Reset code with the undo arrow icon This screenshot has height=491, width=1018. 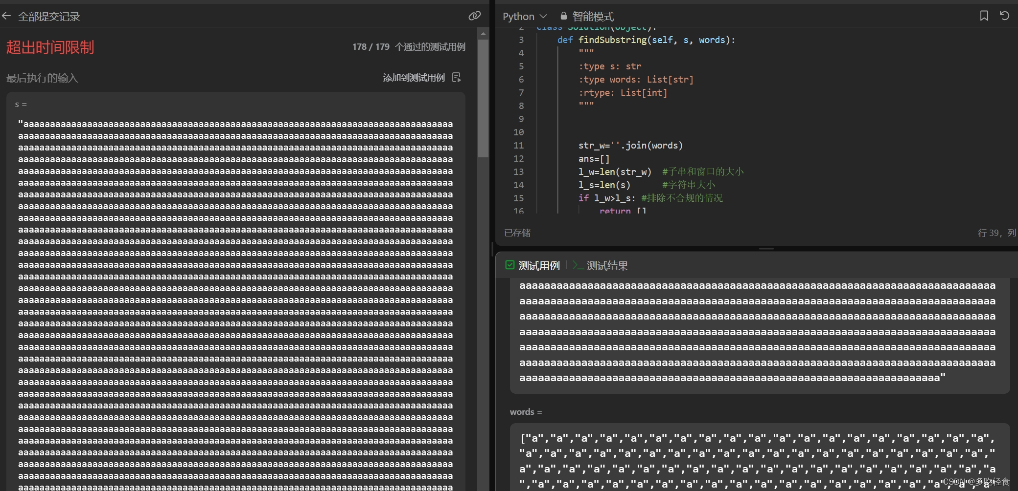click(x=1005, y=16)
